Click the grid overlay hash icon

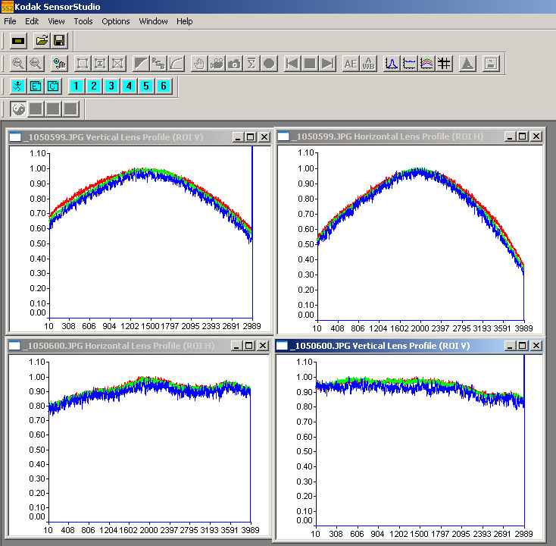coord(444,64)
